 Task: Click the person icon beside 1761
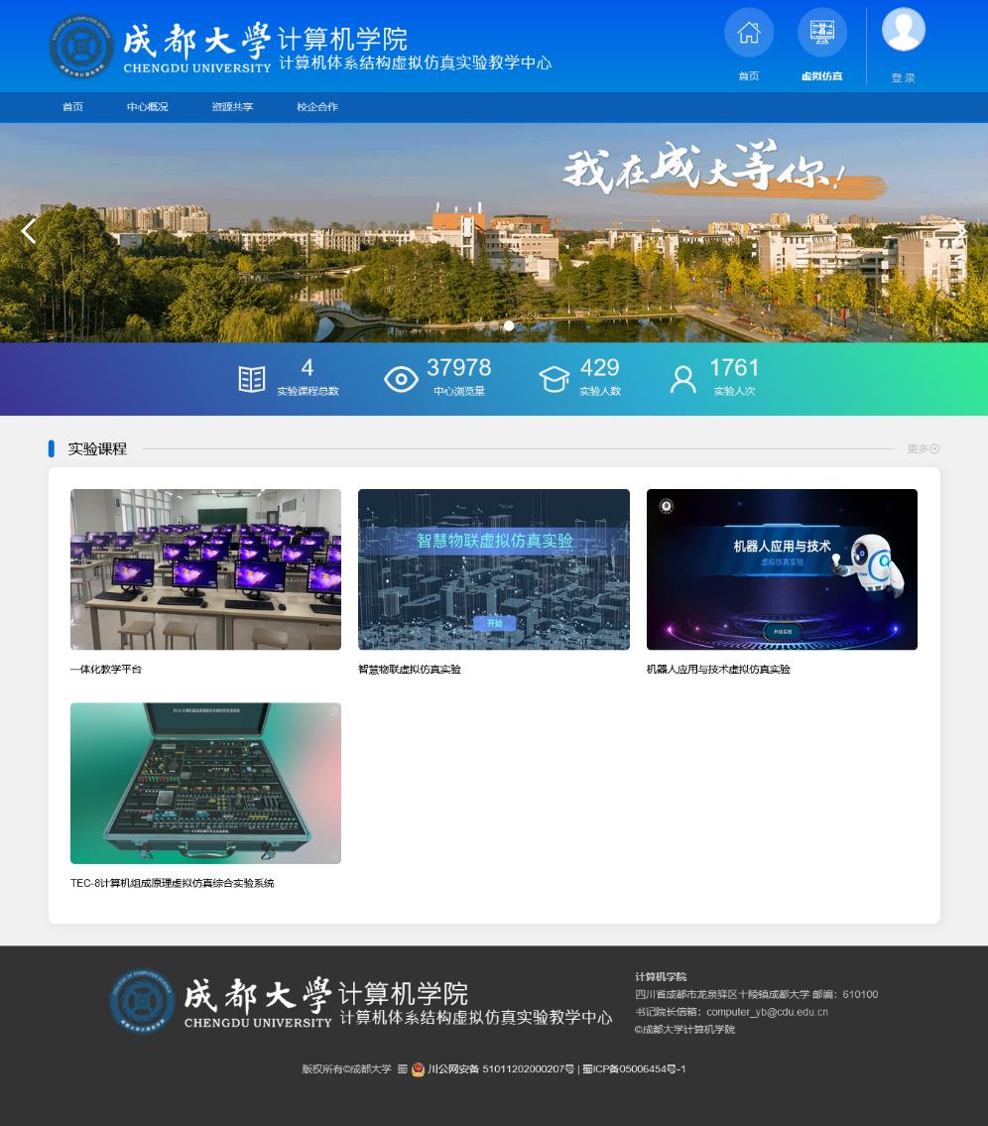pyautogui.click(x=683, y=379)
